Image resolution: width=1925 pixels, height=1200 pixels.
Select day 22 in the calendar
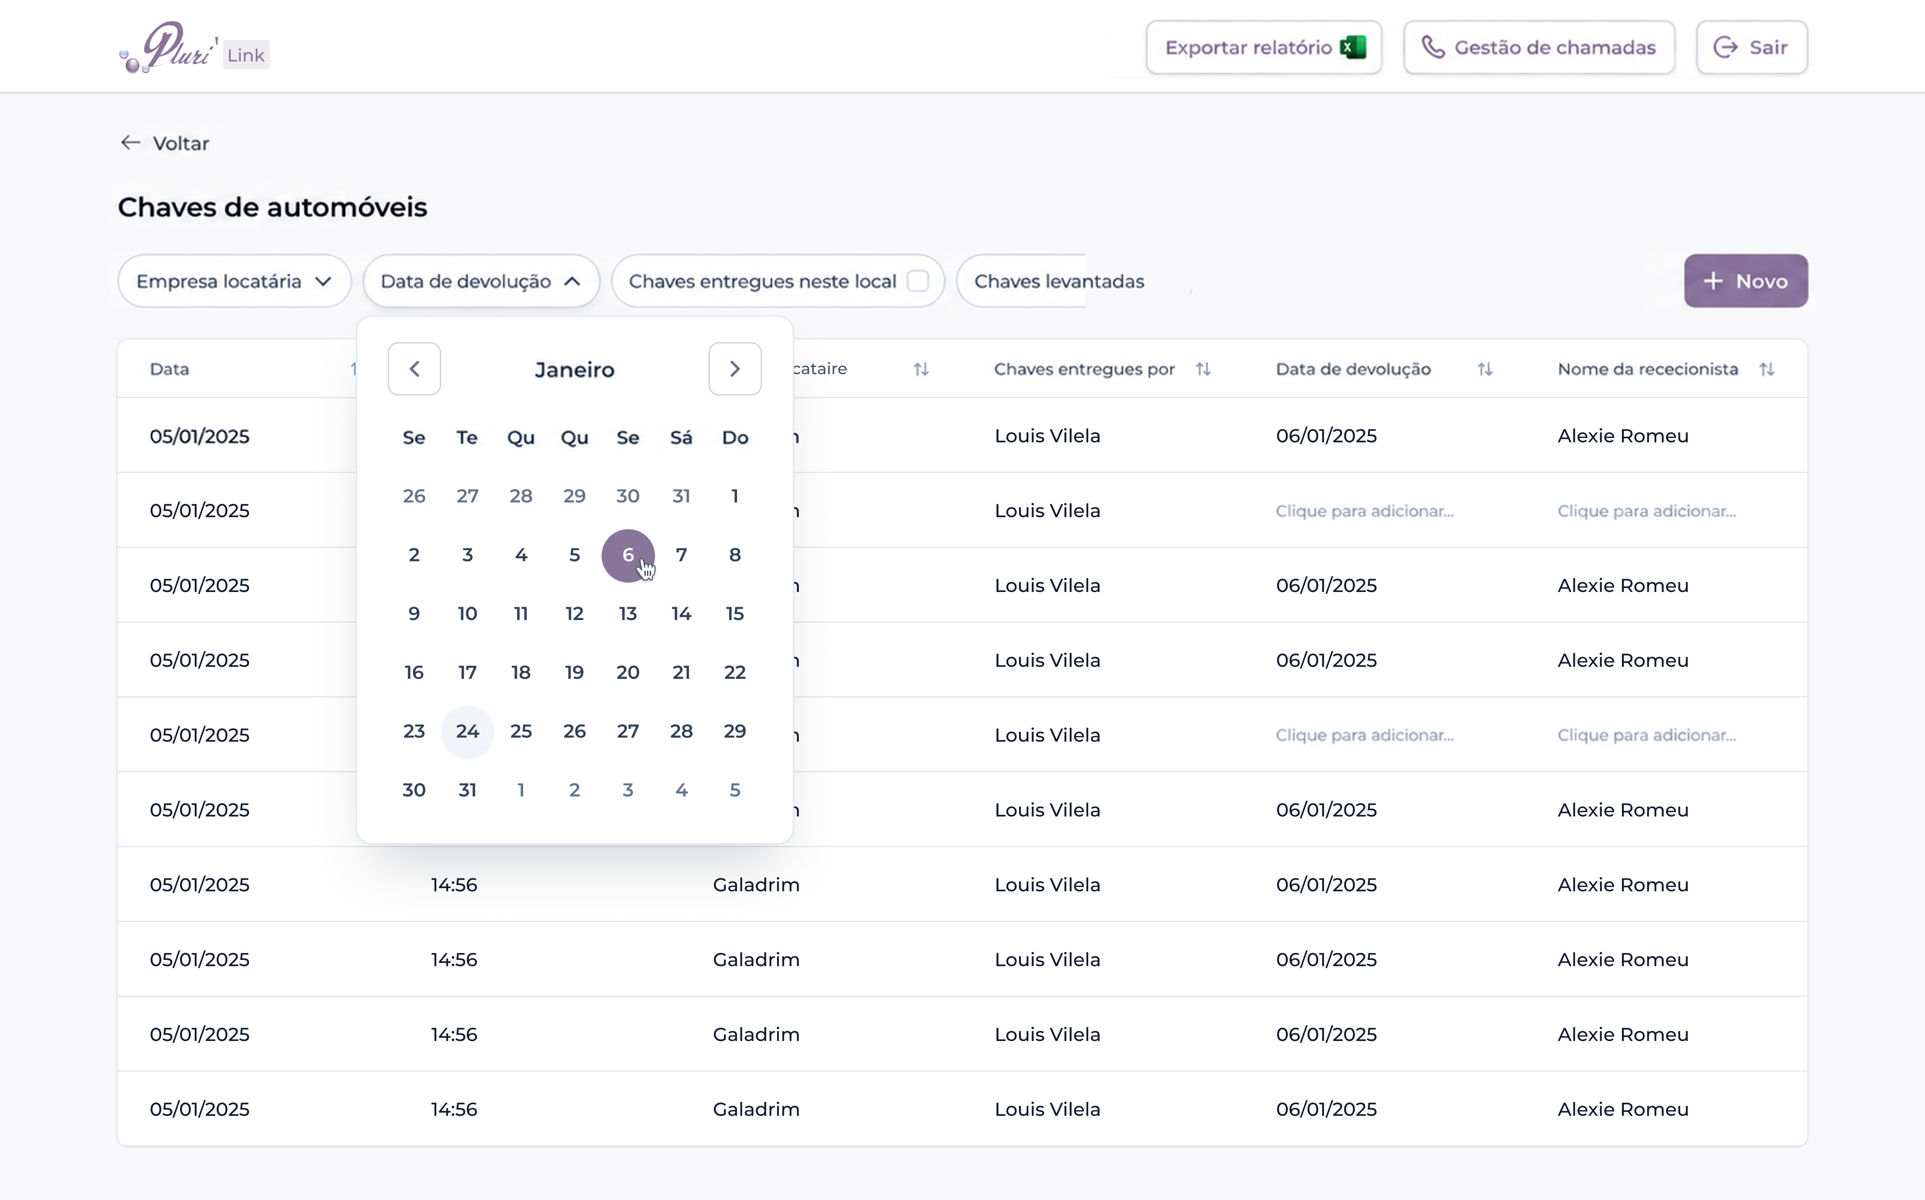click(735, 673)
